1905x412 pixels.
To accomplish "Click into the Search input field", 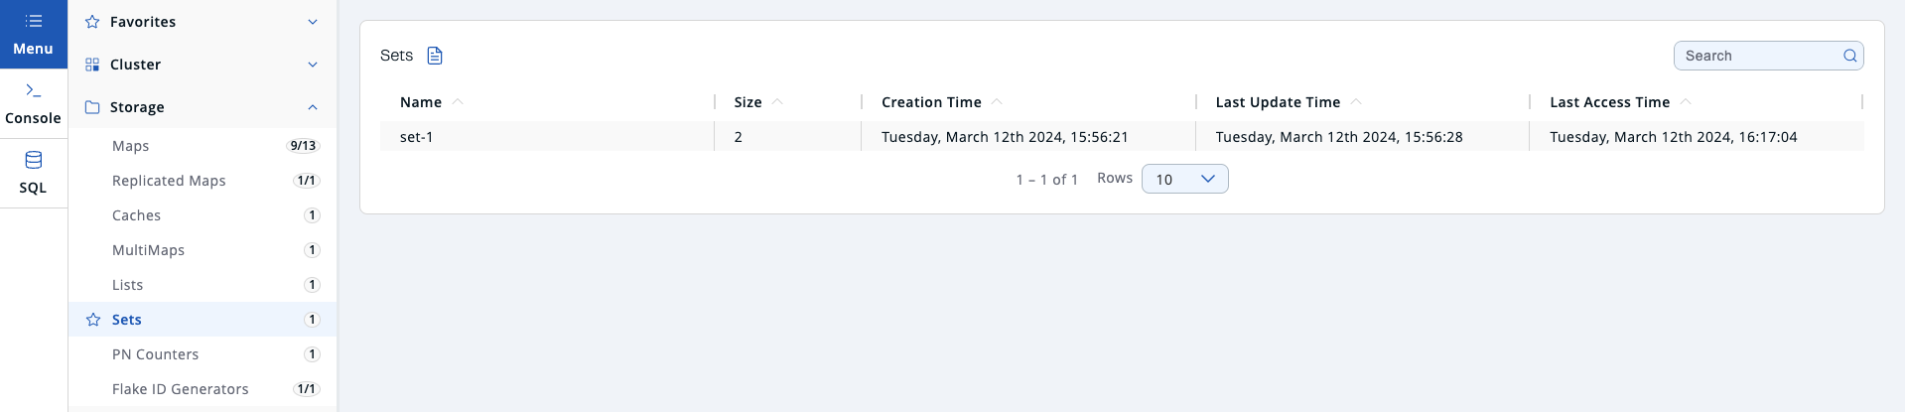I will point(1755,56).
